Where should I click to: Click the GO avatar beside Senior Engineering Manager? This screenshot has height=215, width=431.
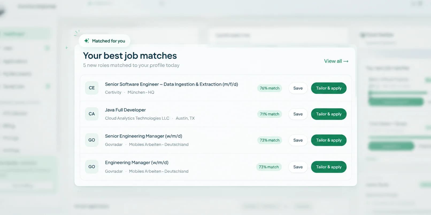[x=92, y=140]
